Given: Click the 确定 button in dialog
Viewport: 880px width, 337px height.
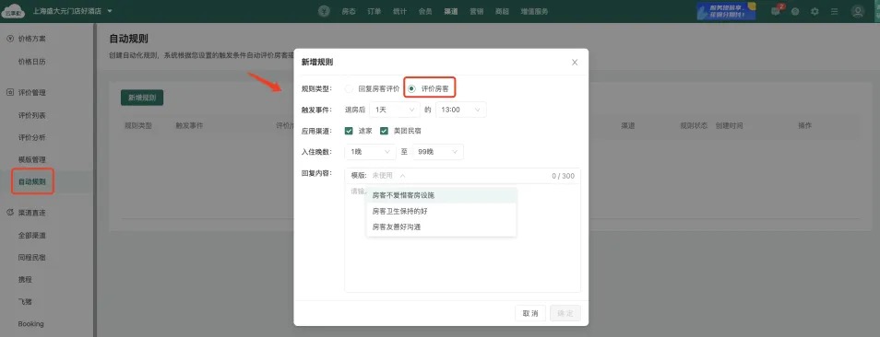Looking at the screenshot, I should (565, 313).
